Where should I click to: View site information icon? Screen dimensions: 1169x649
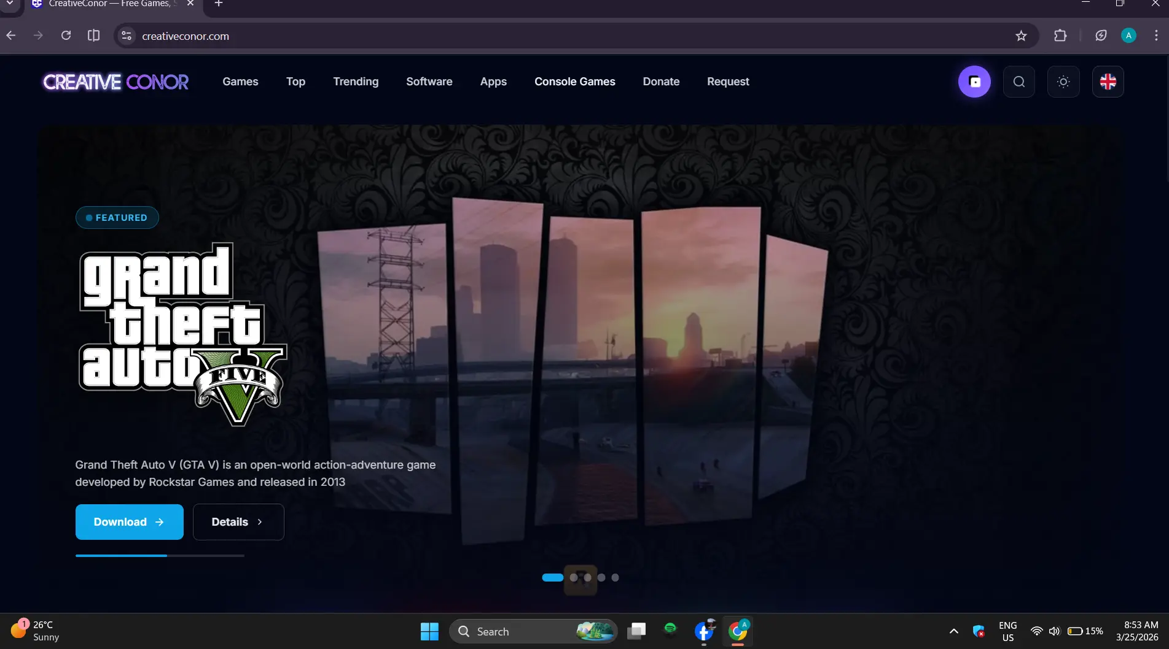(127, 36)
